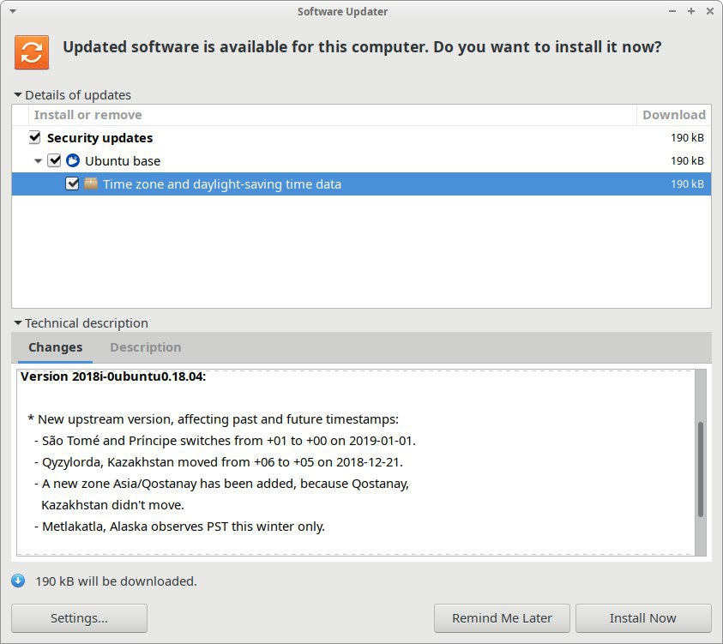Screen dimensions: 723x644
Task: Click the changelog vertical scrollbar handle
Action: point(701,469)
